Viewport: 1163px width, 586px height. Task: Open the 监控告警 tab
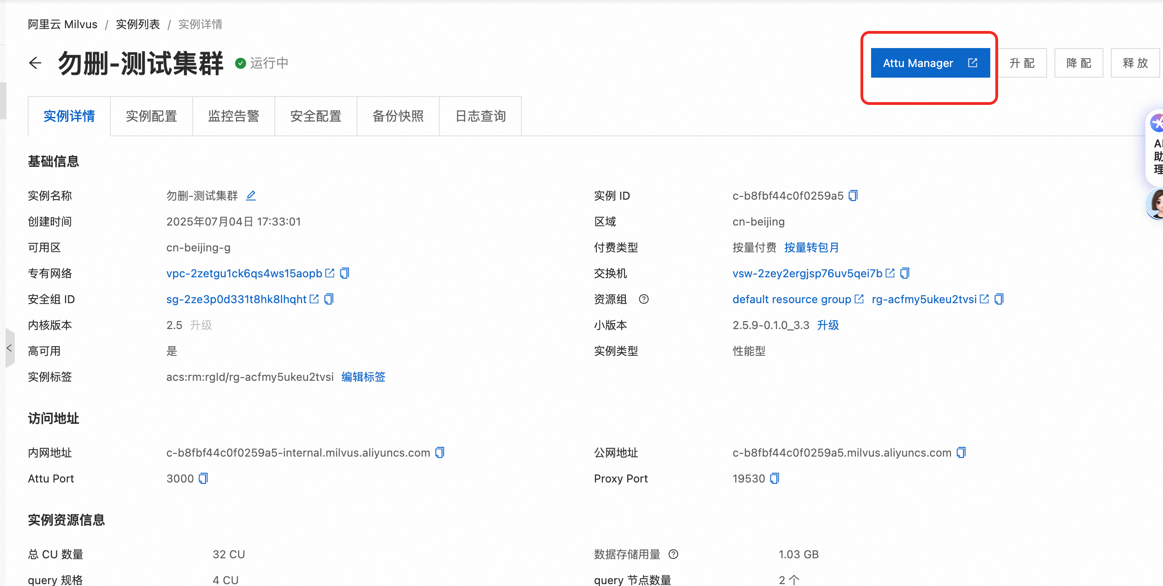(x=234, y=116)
